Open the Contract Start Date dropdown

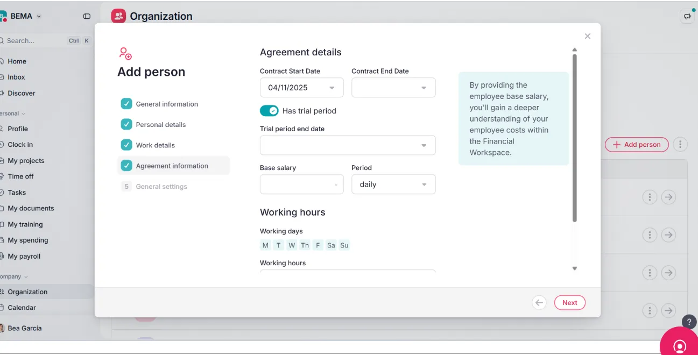click(x=301, y=88)
